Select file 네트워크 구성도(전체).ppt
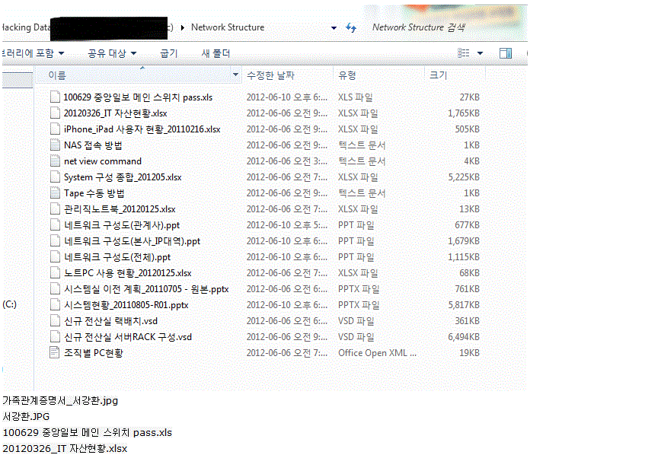 point(117,257)
